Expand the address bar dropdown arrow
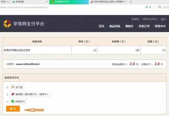The height and width of the screenshot is (116, 169). pos(154,7)
